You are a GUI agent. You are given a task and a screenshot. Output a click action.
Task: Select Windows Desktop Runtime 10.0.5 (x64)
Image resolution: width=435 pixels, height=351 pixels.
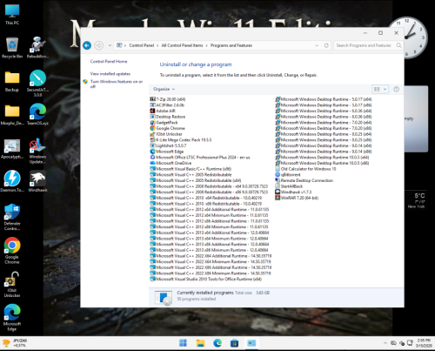click(x=322, y=158)
